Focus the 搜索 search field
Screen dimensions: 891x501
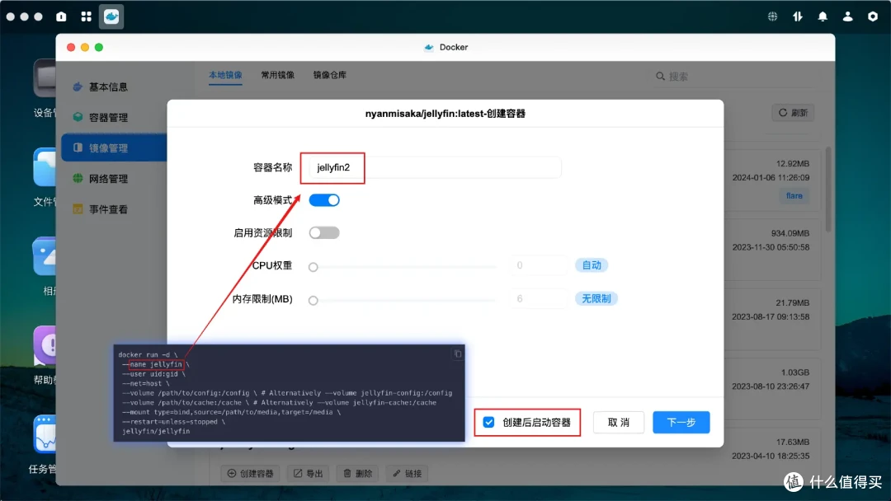click(735, 76)
